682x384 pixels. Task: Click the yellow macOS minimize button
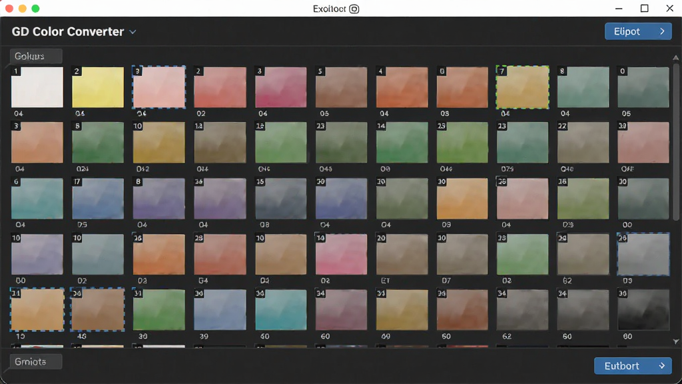click(x=23, y=8)
